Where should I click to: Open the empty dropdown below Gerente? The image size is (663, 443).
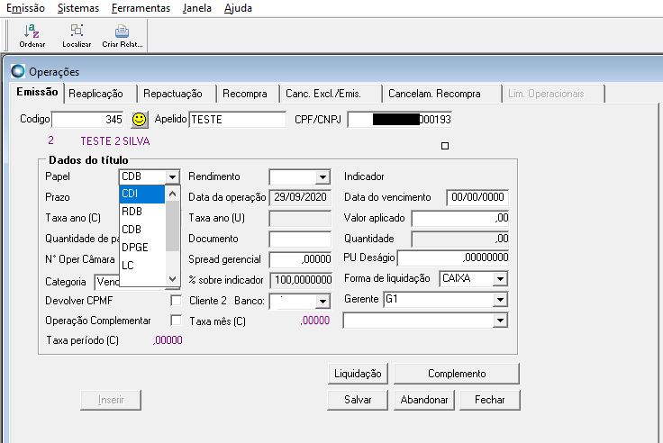(500, 321)
